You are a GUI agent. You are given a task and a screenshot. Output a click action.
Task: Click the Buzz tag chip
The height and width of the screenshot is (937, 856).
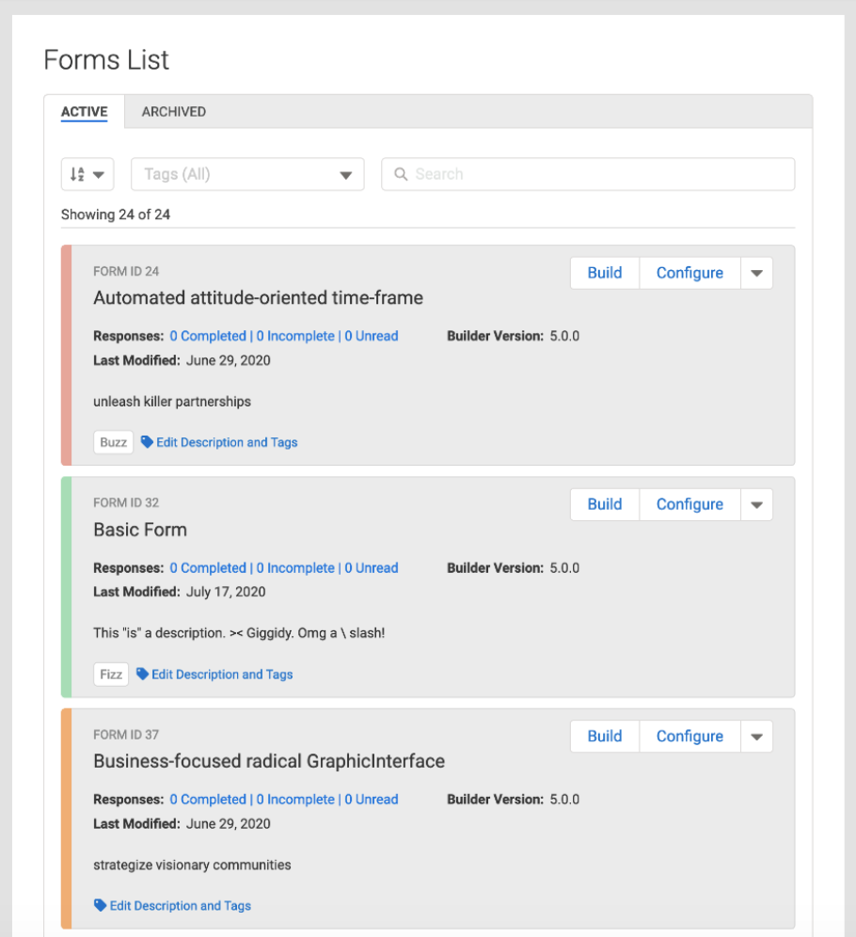pyautogui.click(x=113, y=442)
